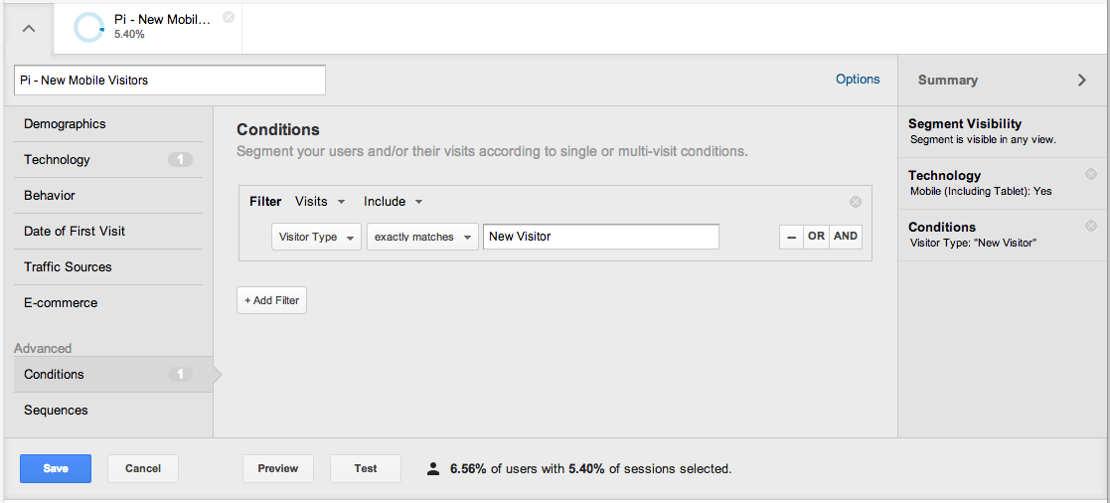Add an OR condition
Screen dimensions: 1110x503
[816, 237]
